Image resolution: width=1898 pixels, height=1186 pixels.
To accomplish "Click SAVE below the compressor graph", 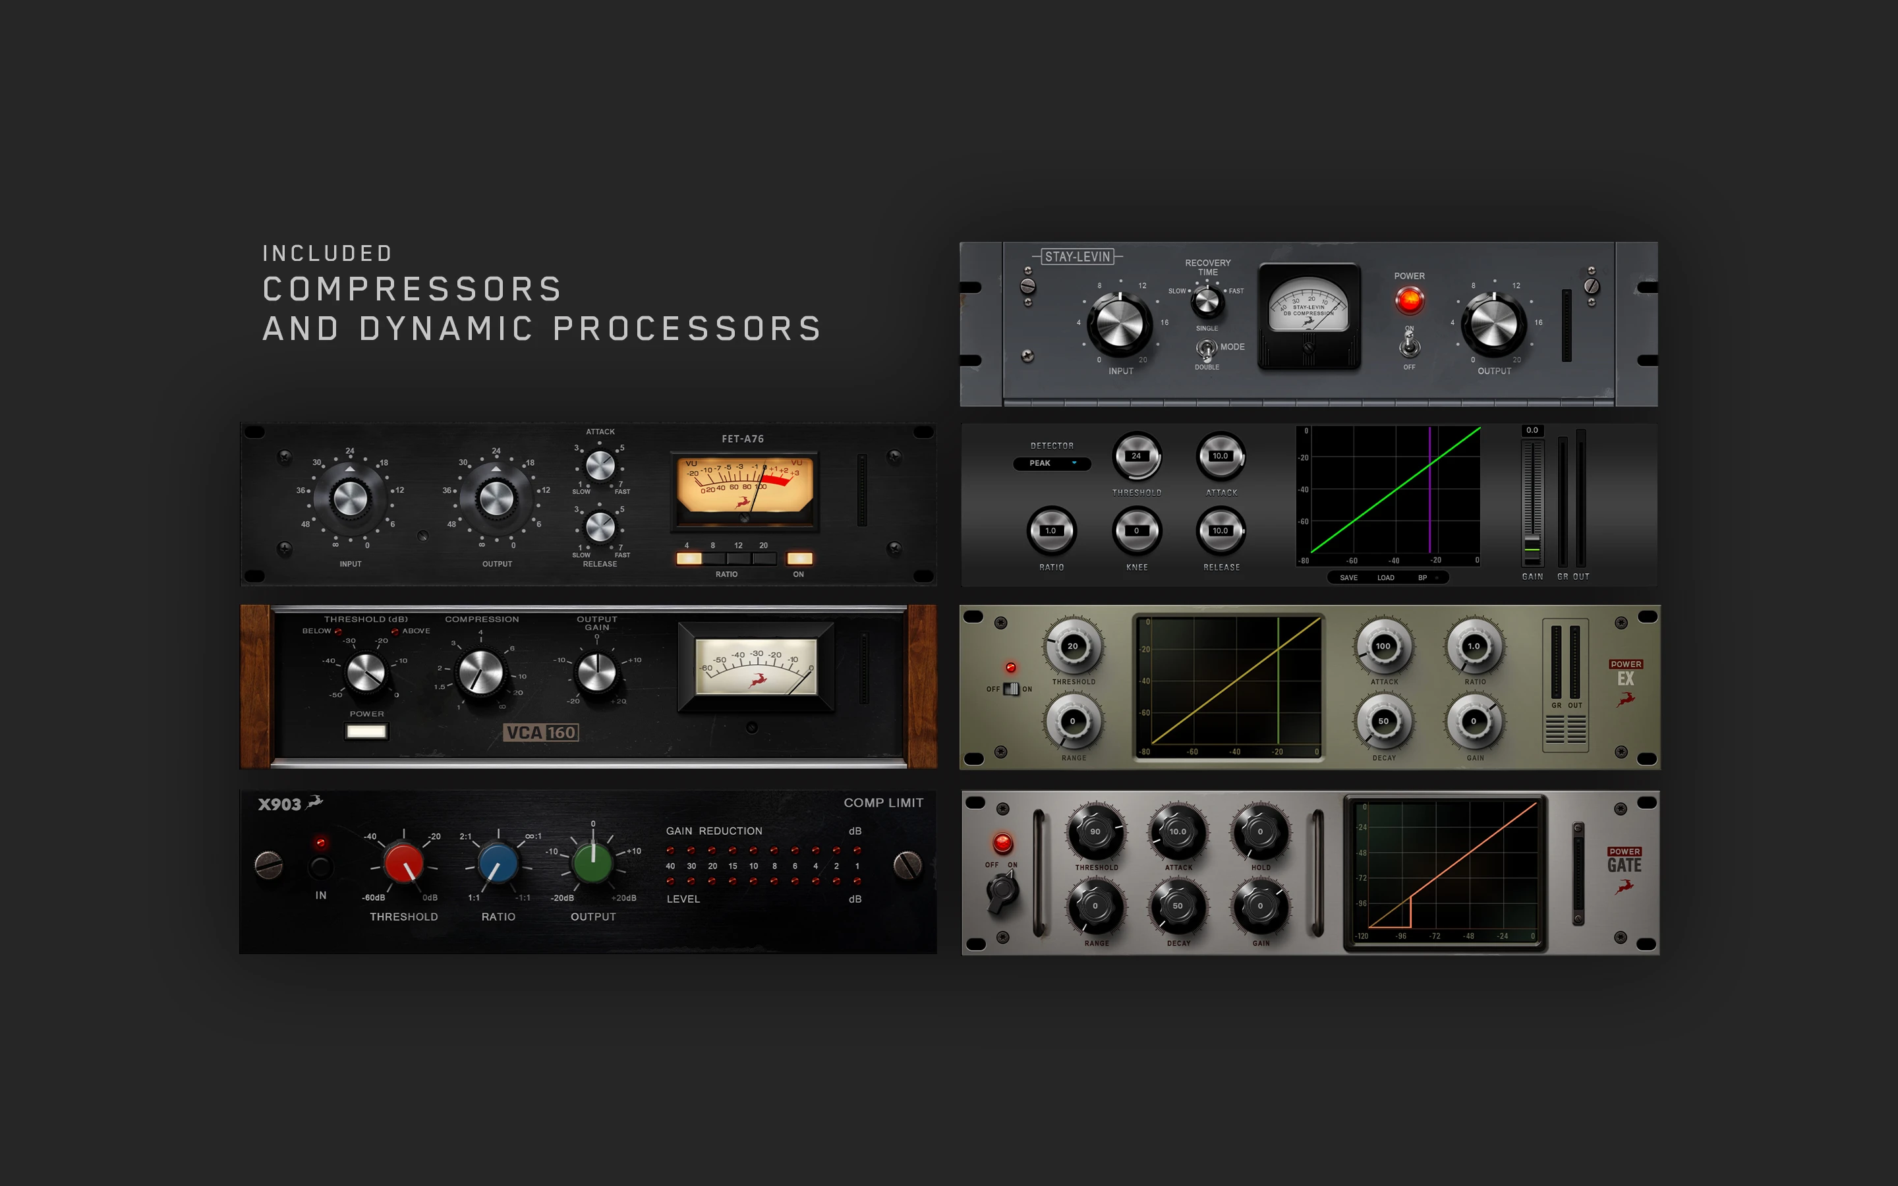I will 1348,578.
